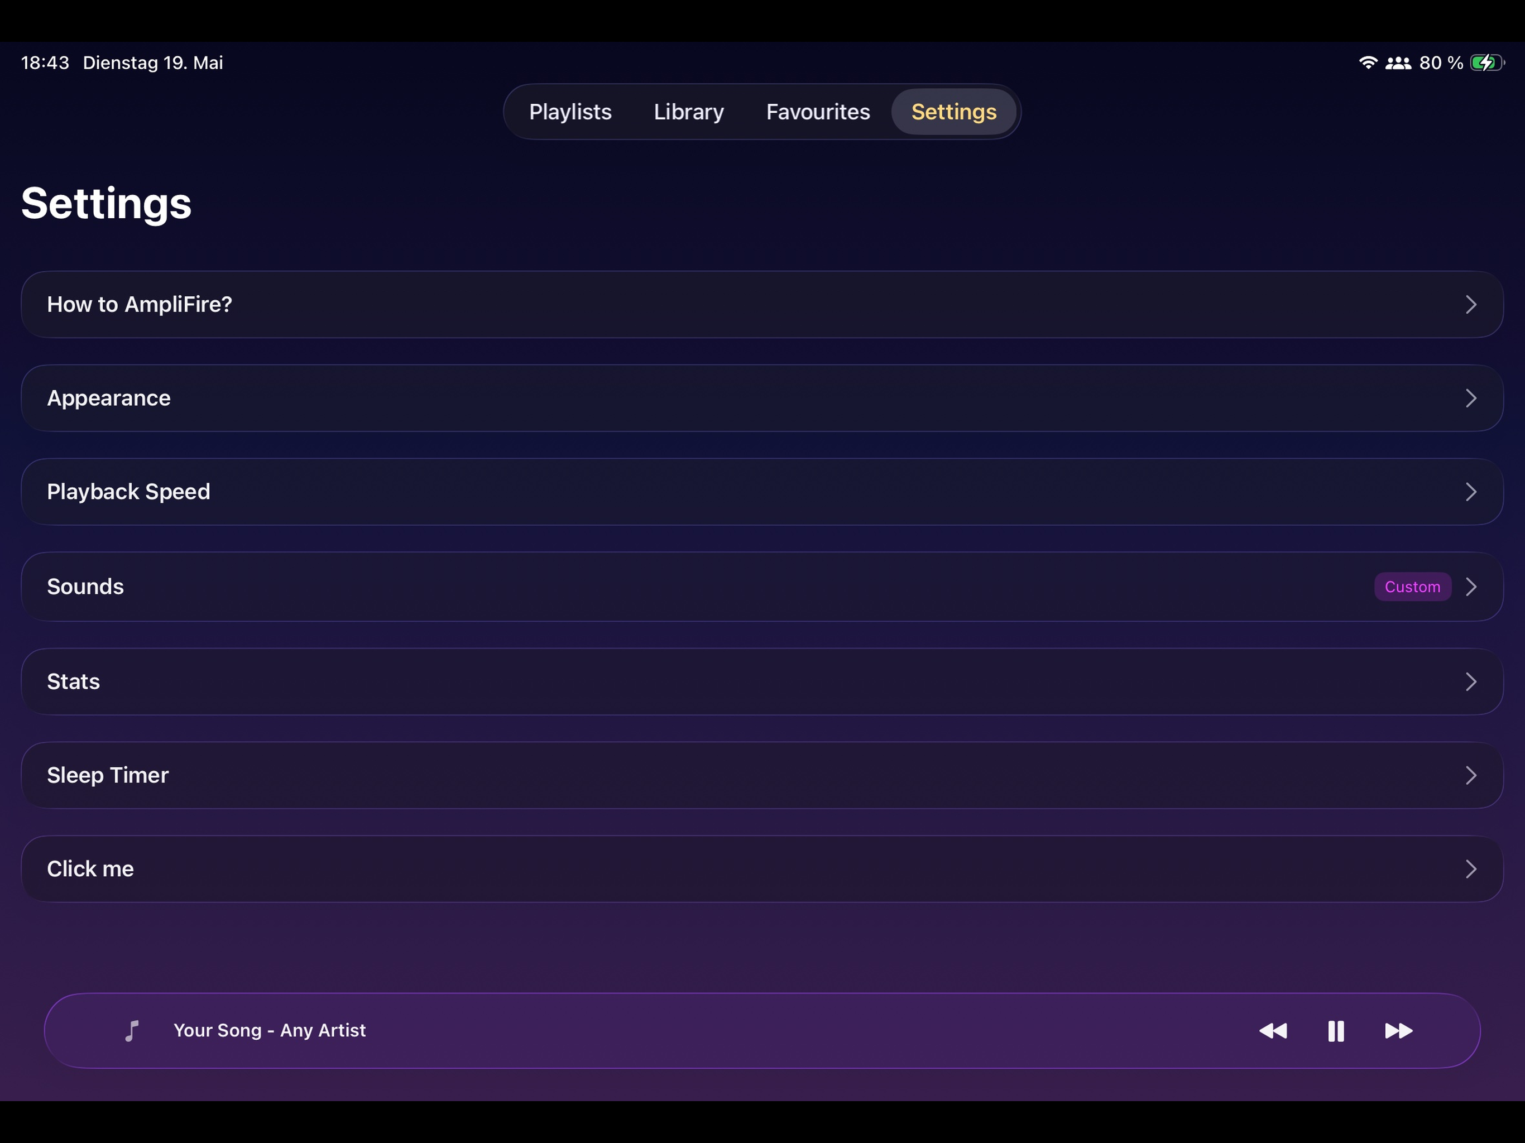The image size is (1525, 1143).
Task: Skip to the previous track
Action: (x=1273, y=1031)
